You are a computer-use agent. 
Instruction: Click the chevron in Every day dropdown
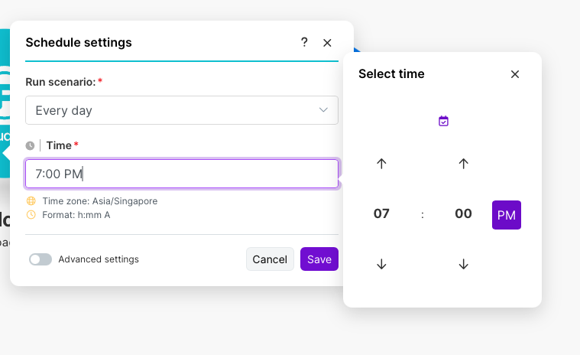point(323,110)
